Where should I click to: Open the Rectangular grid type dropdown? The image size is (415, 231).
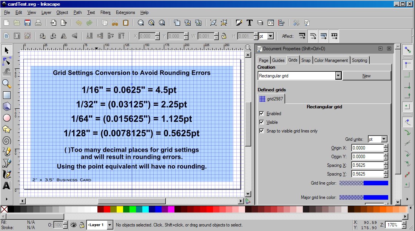(338, 76)
